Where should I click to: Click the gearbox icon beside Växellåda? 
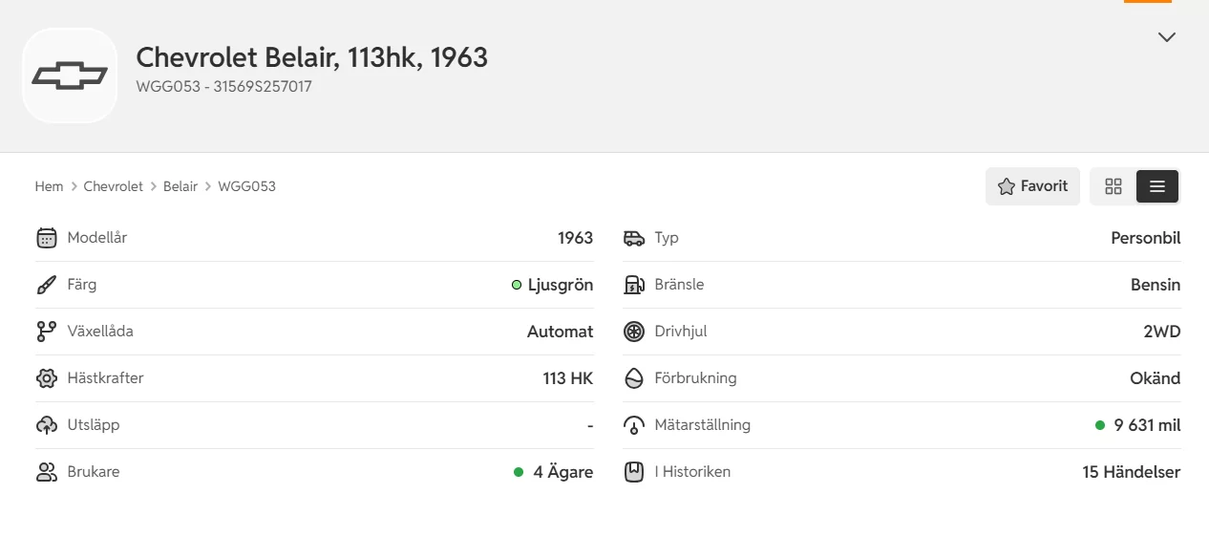tap(47, 332)
